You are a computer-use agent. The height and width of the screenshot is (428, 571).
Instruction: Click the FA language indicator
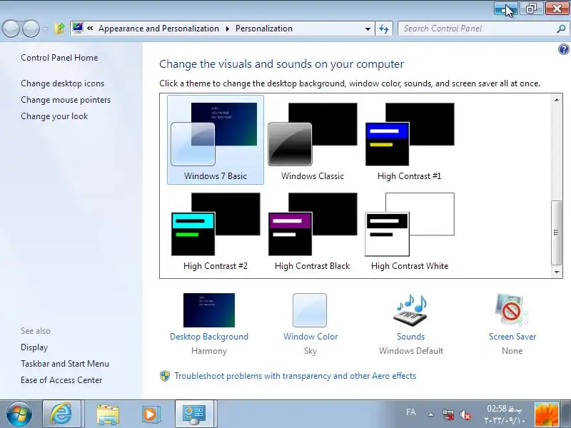coord(411,412)
